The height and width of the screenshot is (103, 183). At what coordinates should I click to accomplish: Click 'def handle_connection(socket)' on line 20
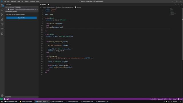(57, 42)
